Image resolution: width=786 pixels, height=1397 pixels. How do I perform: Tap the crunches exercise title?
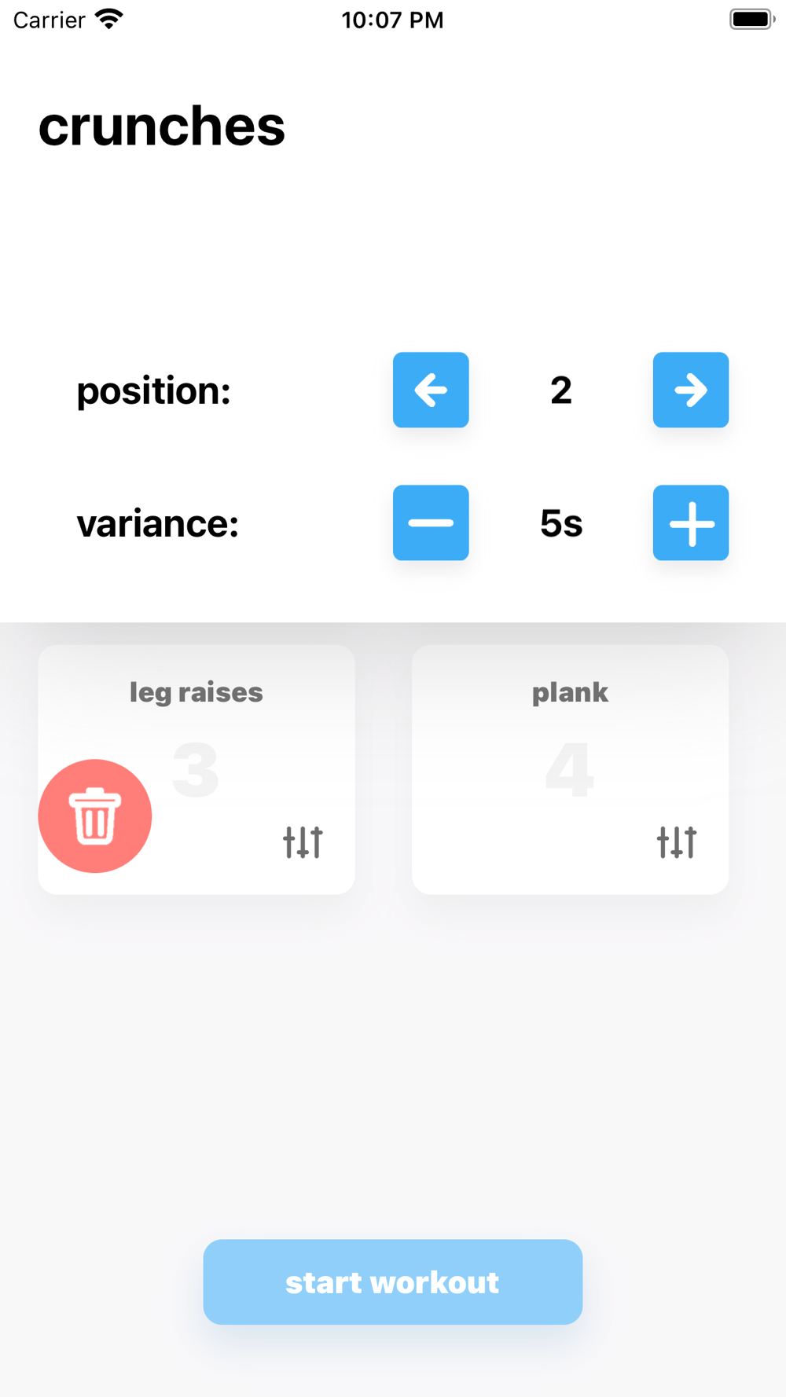point(162,126)
